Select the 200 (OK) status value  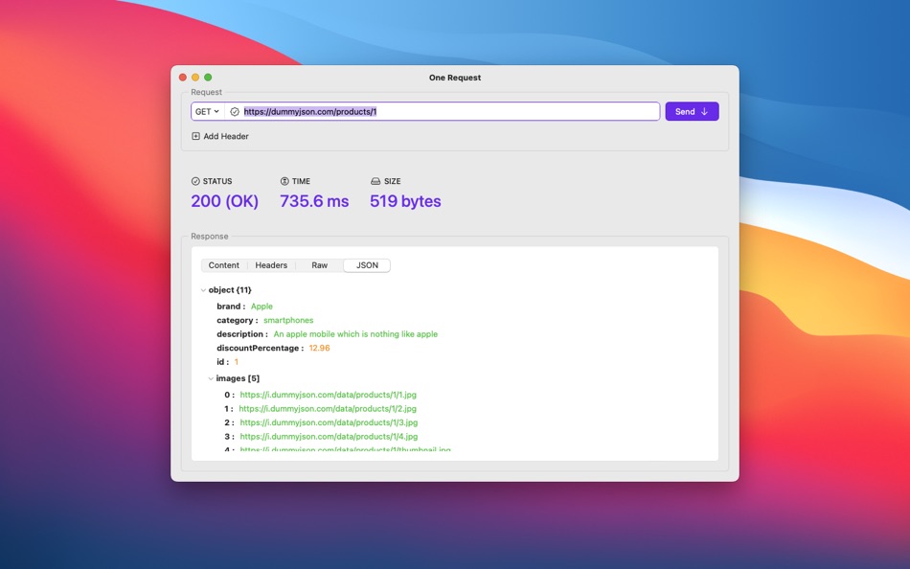pyautogui.click(x=224, y=201)
